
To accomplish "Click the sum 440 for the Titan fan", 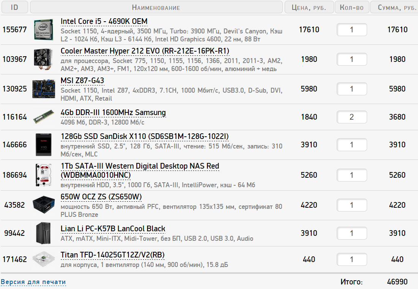I will [397, 259].
